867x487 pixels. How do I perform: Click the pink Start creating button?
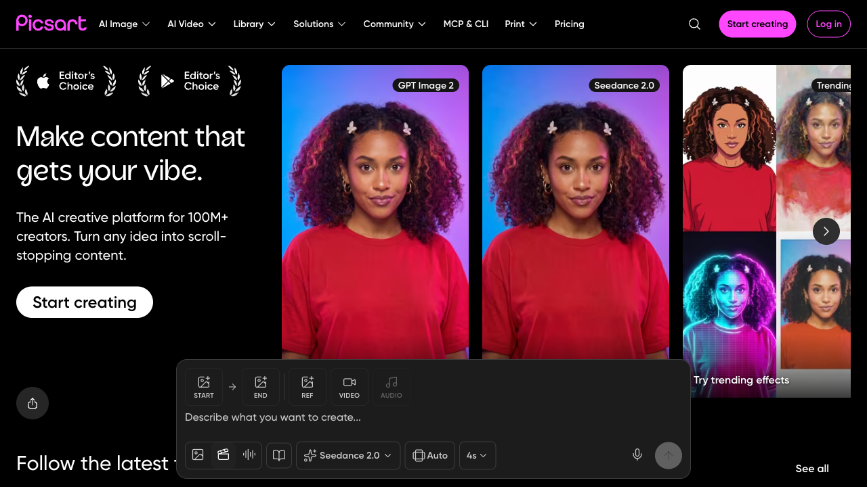click(x=757, y=24)
